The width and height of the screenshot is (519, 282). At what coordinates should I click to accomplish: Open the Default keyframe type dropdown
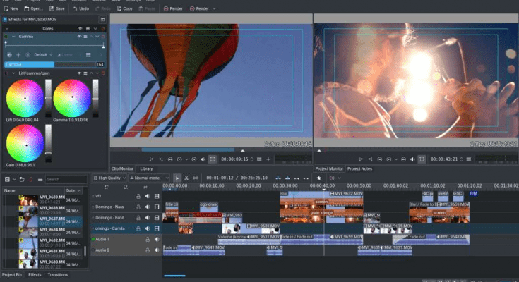[x=43, y=55]
